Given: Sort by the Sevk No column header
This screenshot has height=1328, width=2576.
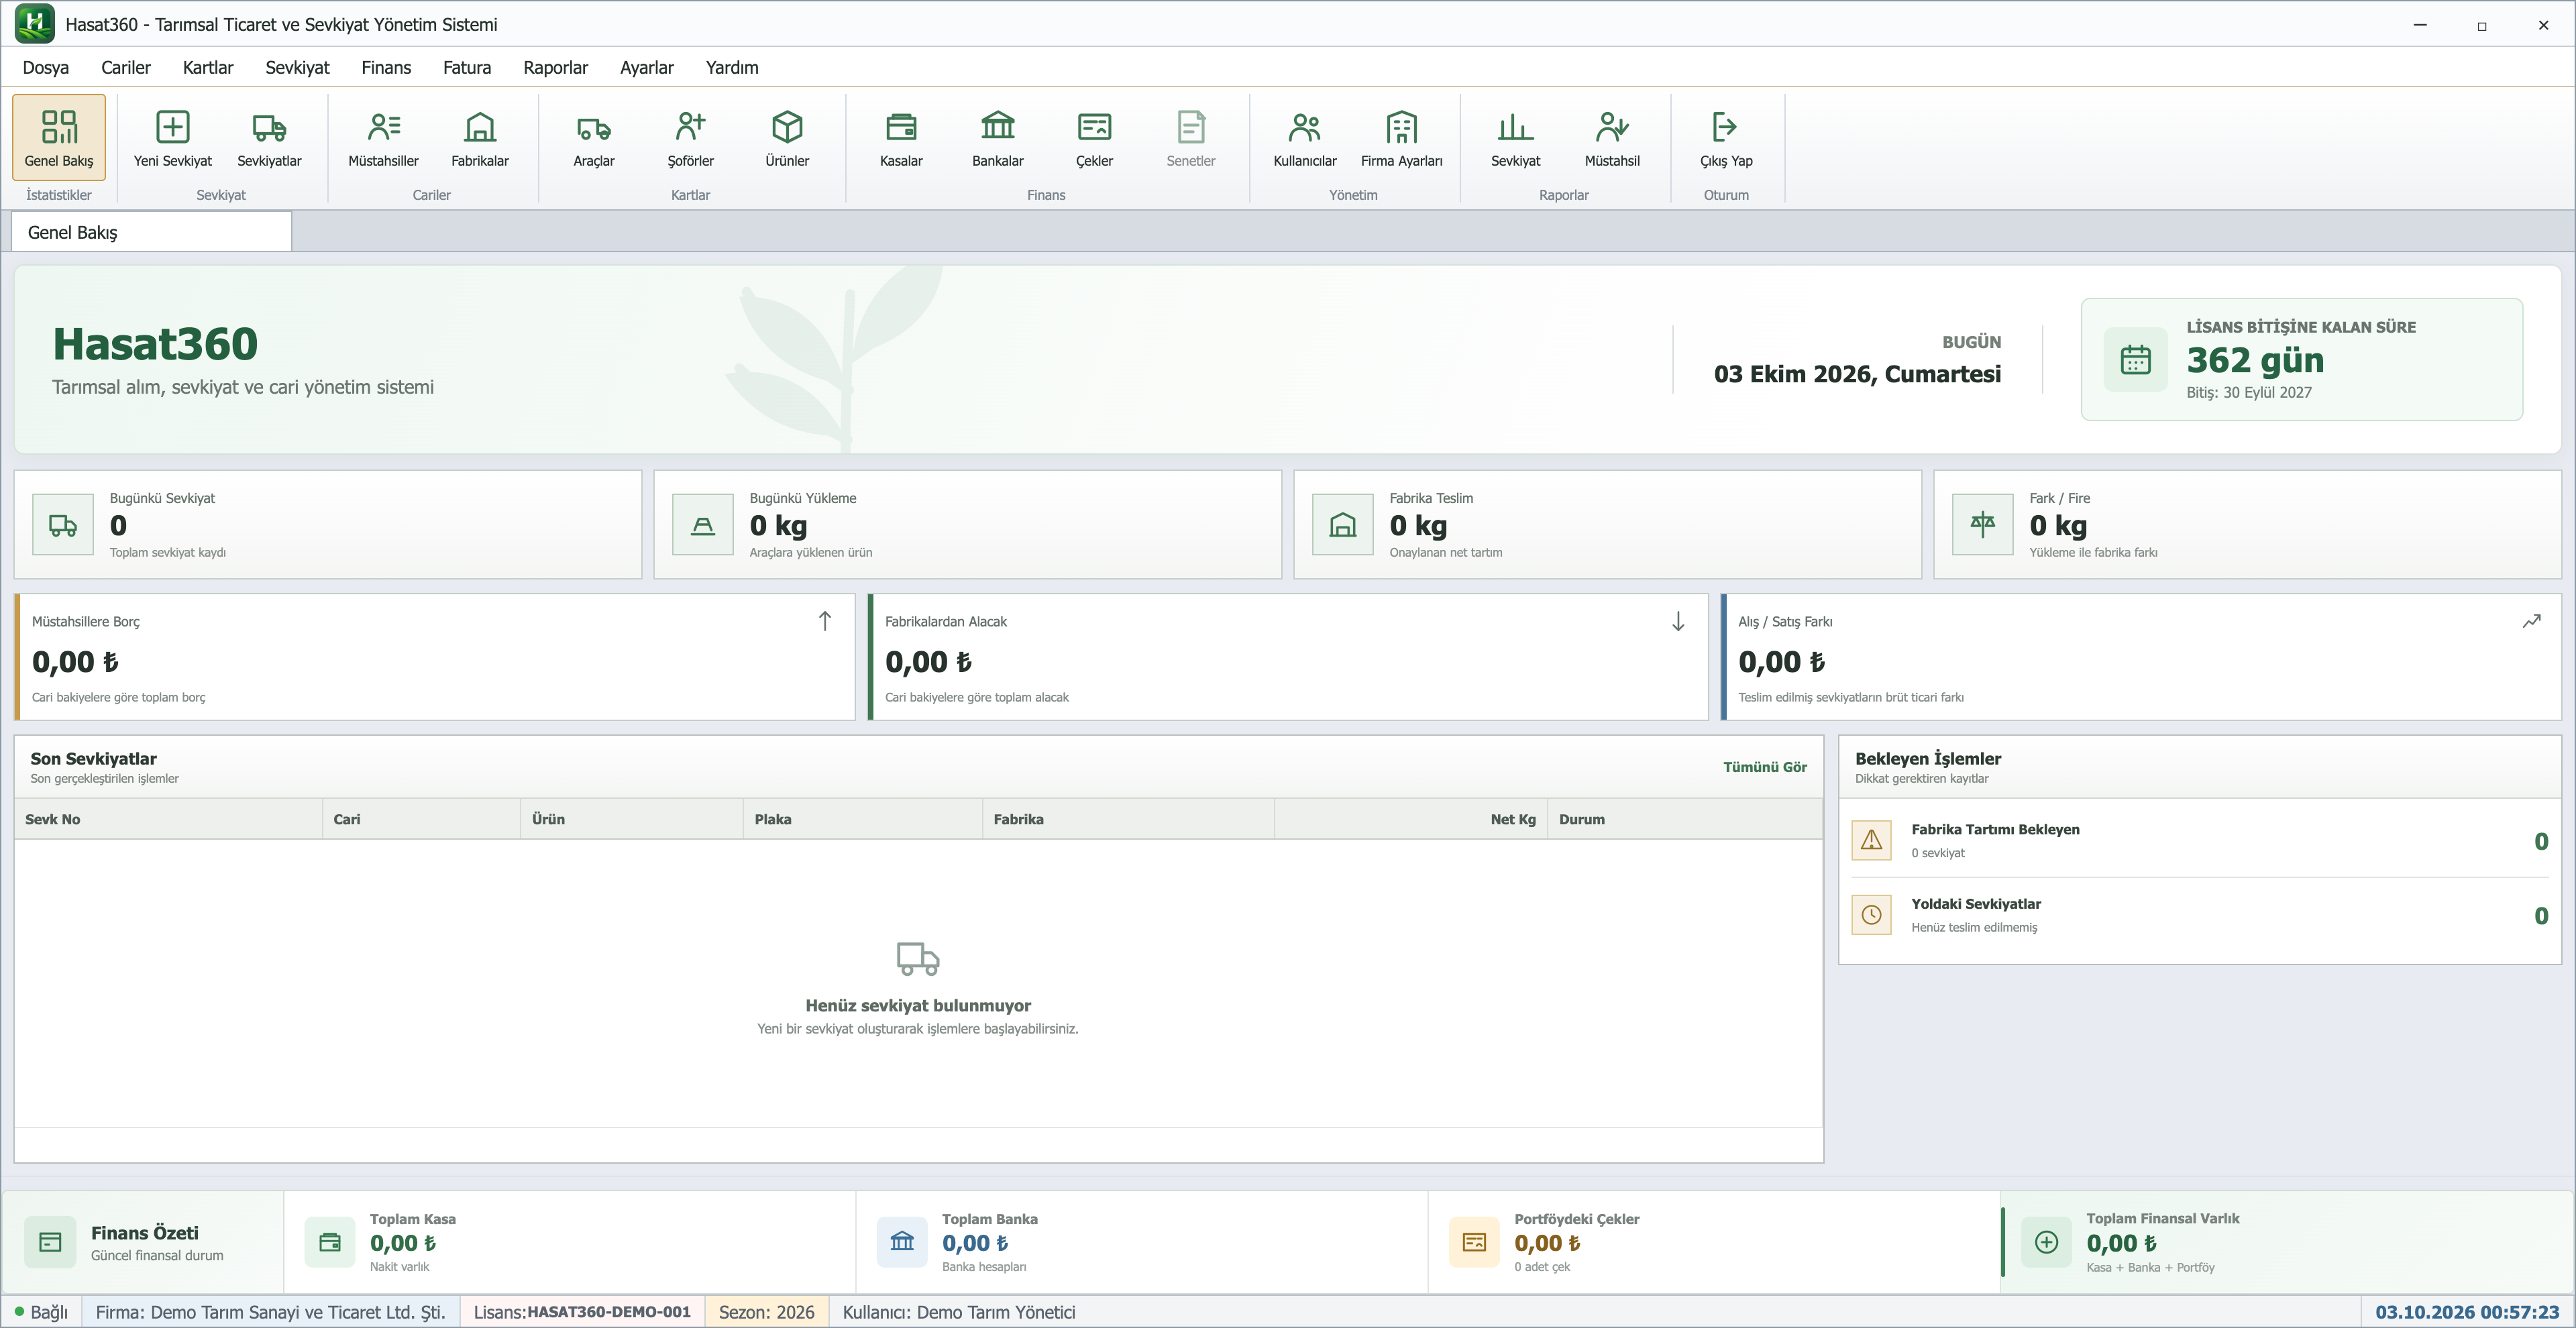Looking at the screenshot, I should 168,819.
